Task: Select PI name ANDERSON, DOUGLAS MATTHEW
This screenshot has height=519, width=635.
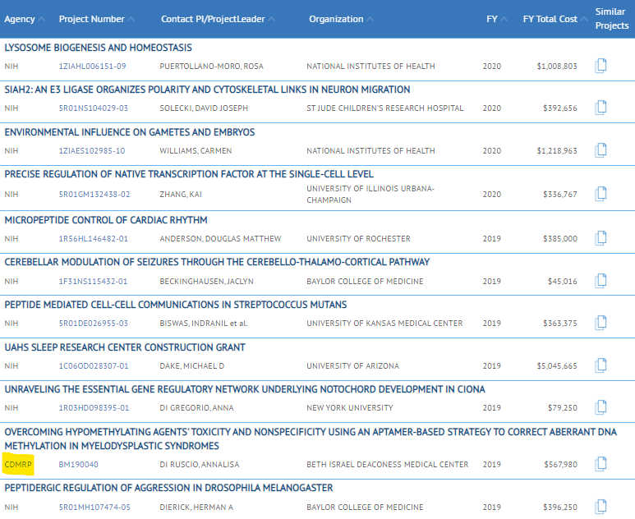Action: (x=220, y=238)
